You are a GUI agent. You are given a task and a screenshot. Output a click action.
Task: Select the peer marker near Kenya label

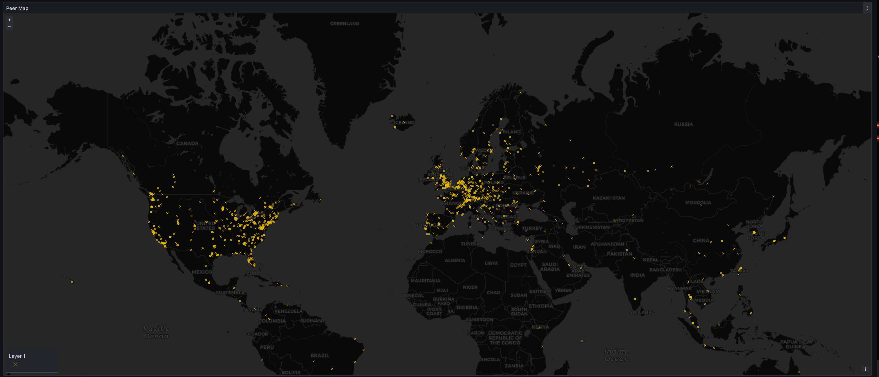539,328
